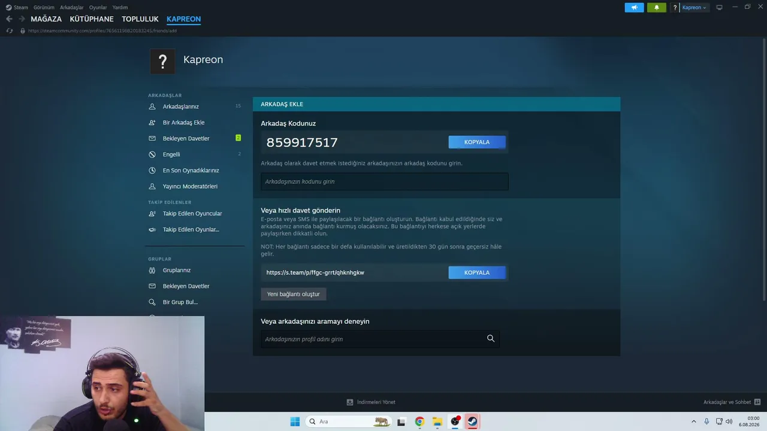Switch to the TOPLULUK tab
The height and width of the screenshot is (431, 767).
[x=140, y=19]
